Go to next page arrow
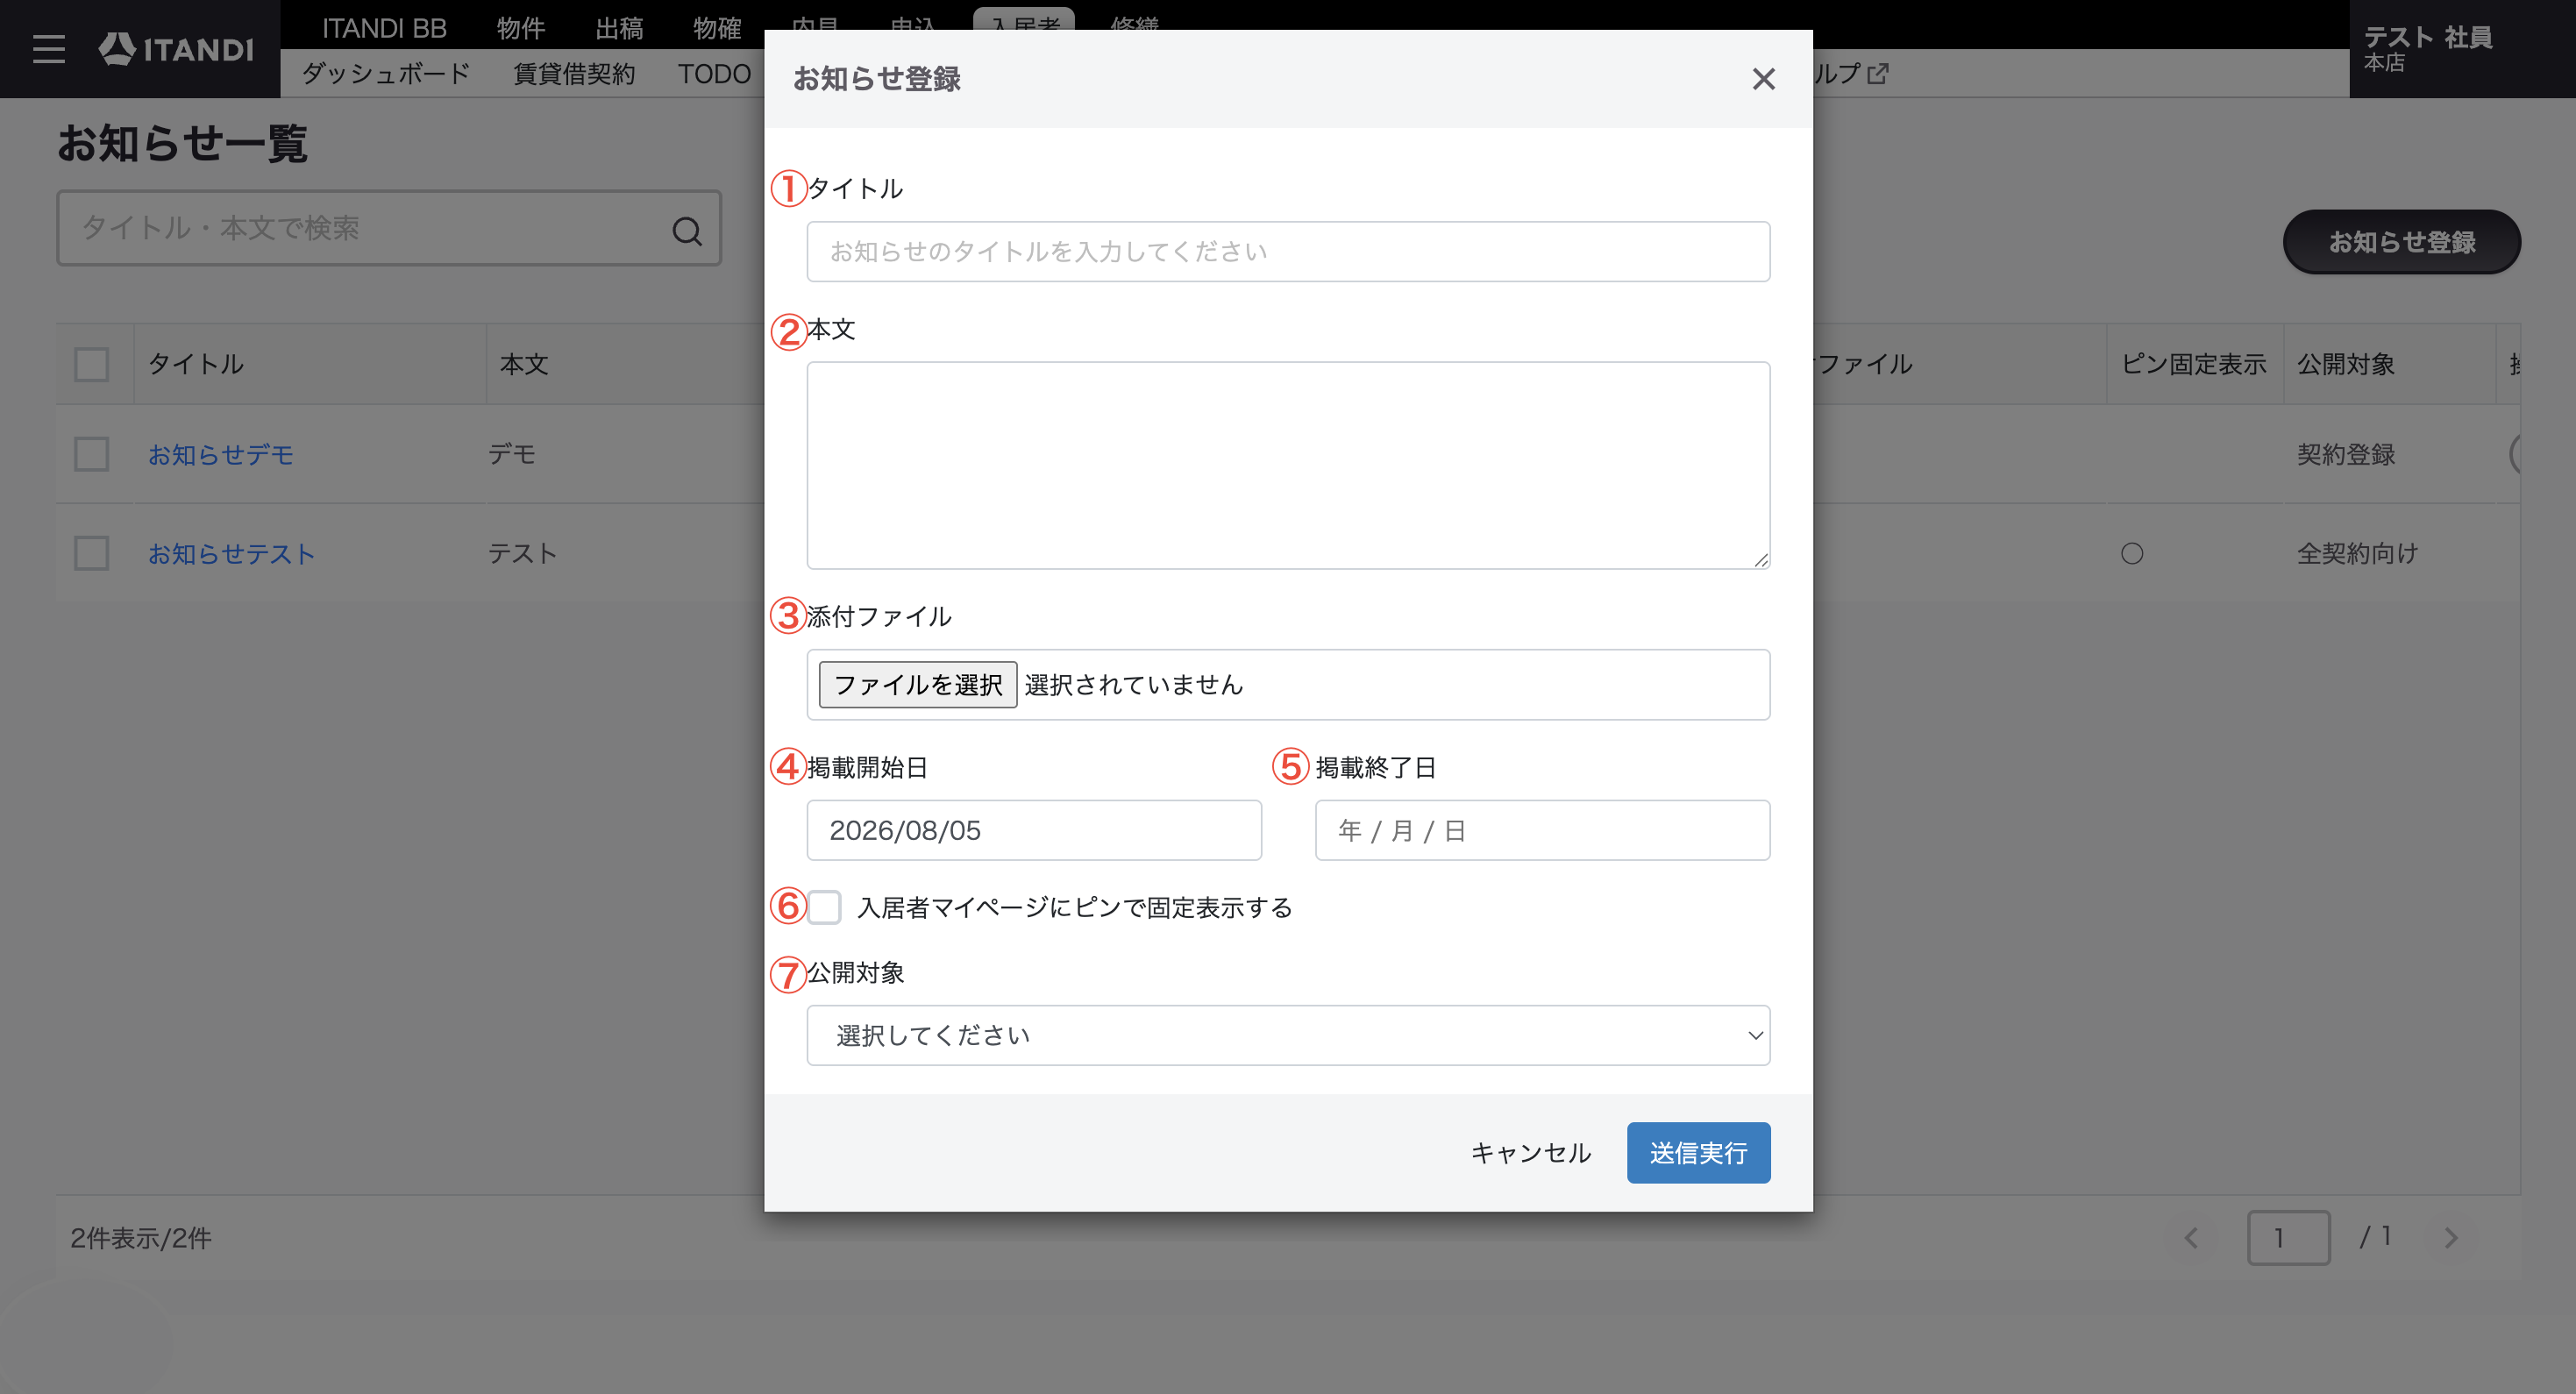The width and height of the screenshot is (2576, 1394). pyautogui.click(x=2451, y=1238)
